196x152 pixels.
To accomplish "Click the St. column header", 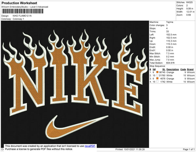I will pyautogui.click(x=164, y=69).
